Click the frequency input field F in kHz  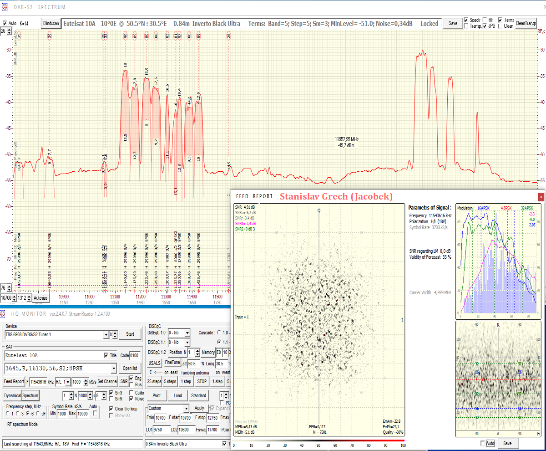point(41,381)
